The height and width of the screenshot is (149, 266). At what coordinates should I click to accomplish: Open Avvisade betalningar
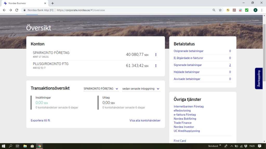click(x=187, y=79)
